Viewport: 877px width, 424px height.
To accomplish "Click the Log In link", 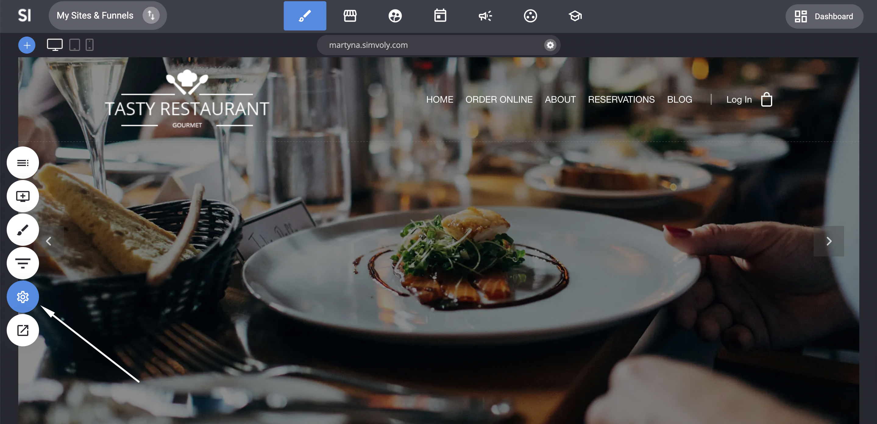I will pos(739,99).
